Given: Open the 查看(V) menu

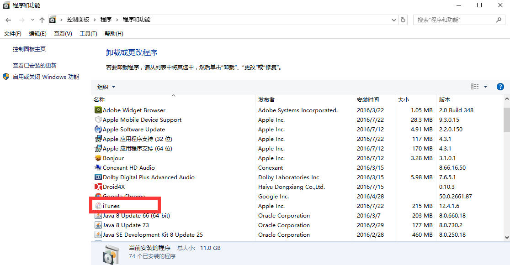Looking at the screenshot, I should (x=63, y=33).
